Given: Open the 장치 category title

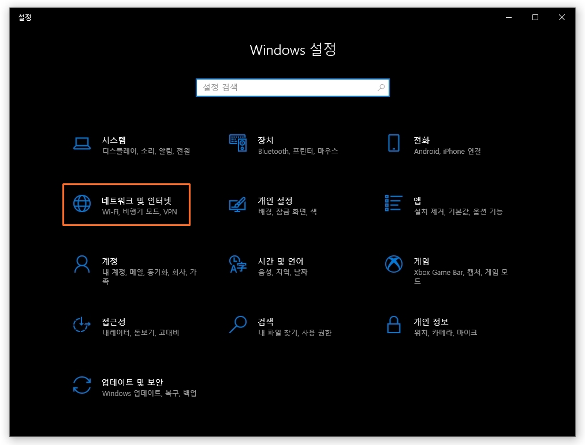Looking at the screenshot, I should [x=265, y=141].
